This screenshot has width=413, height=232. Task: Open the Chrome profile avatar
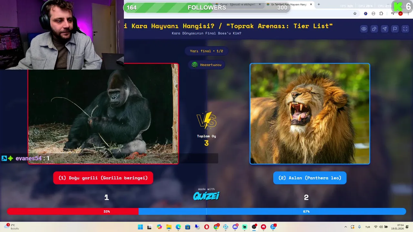click(x=400, y=14)
